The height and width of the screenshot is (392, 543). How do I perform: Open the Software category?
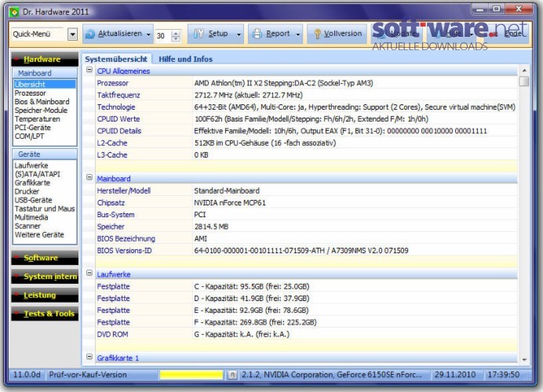pyautogui.click(x=45, y=258)
